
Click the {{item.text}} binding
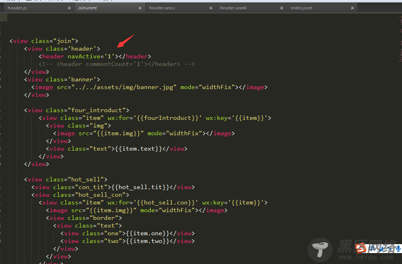point(139,149)
